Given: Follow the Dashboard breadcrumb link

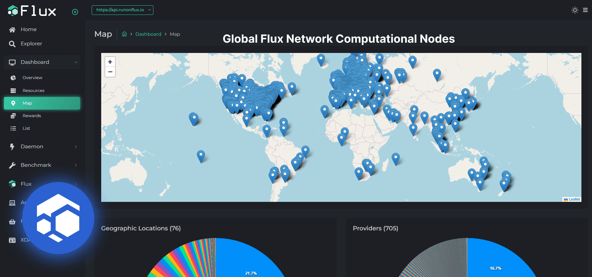Looking at the screenshot, I should pyautogui.click(x=148, y=34).
